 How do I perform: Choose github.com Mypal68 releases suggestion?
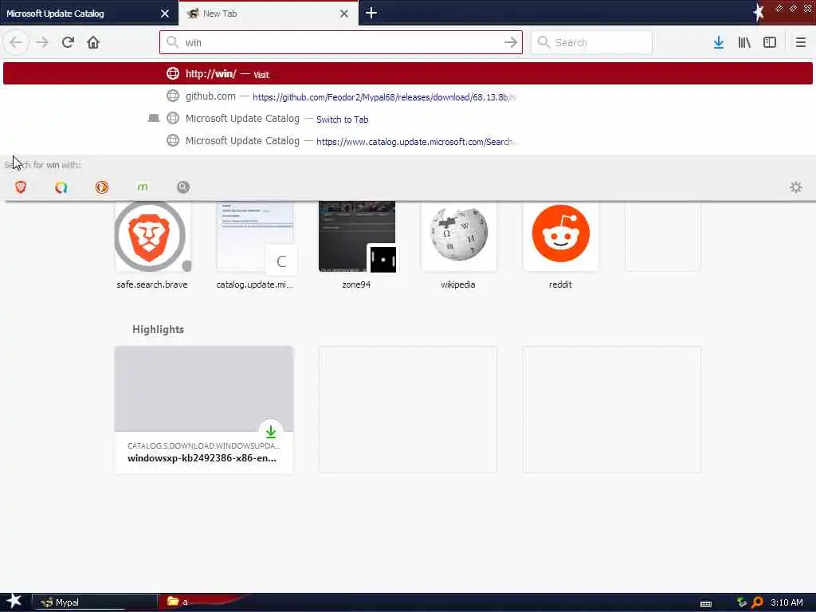(x=407, y=96)
